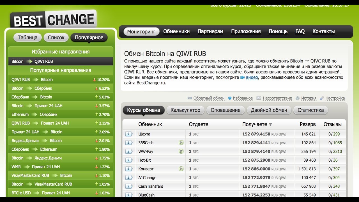Switch to the Оповещение tab

click(x=225, y=110)
